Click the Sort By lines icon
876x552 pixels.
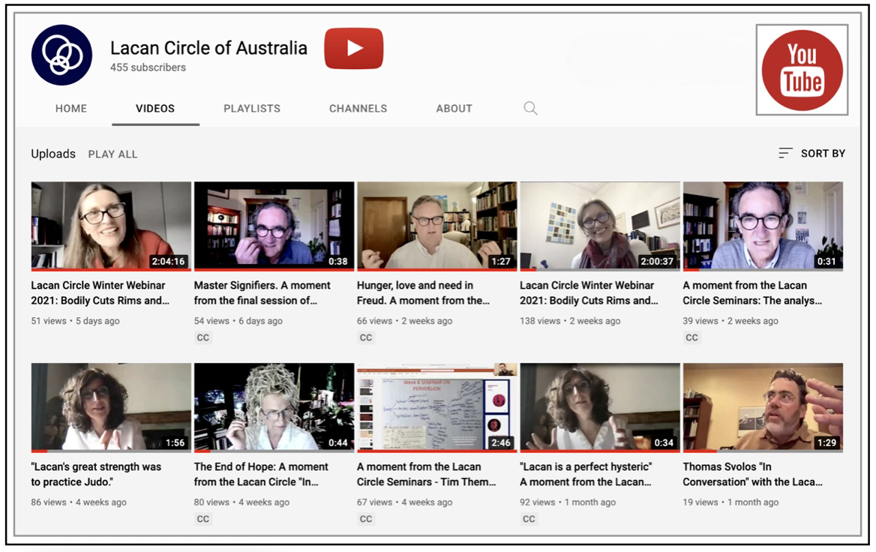tap(785, 153)
